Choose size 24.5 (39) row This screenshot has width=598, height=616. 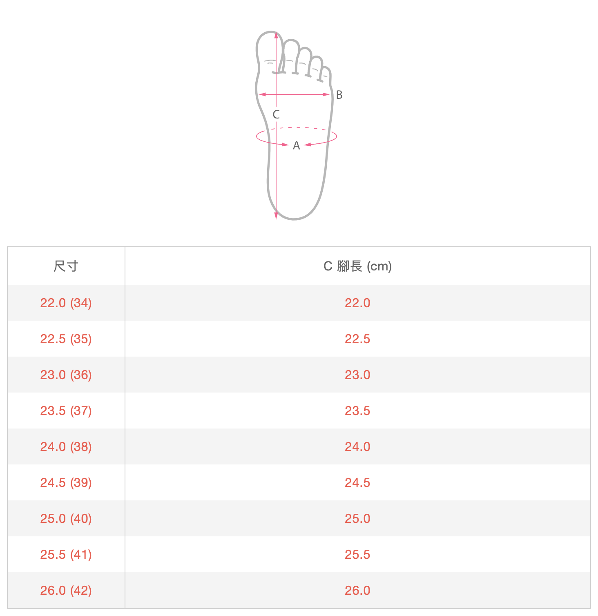(x=299, y=482)
